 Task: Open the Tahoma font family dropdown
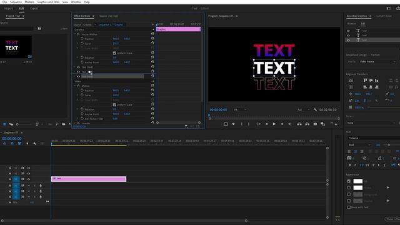(374, 138)
